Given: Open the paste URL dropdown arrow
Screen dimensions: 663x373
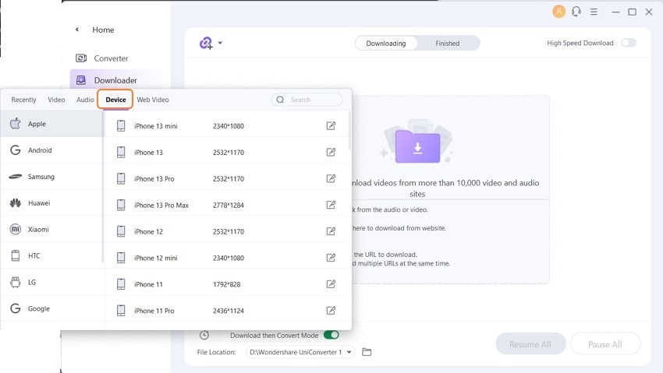Looking at the screenshot, I should [x=220, y=43].
